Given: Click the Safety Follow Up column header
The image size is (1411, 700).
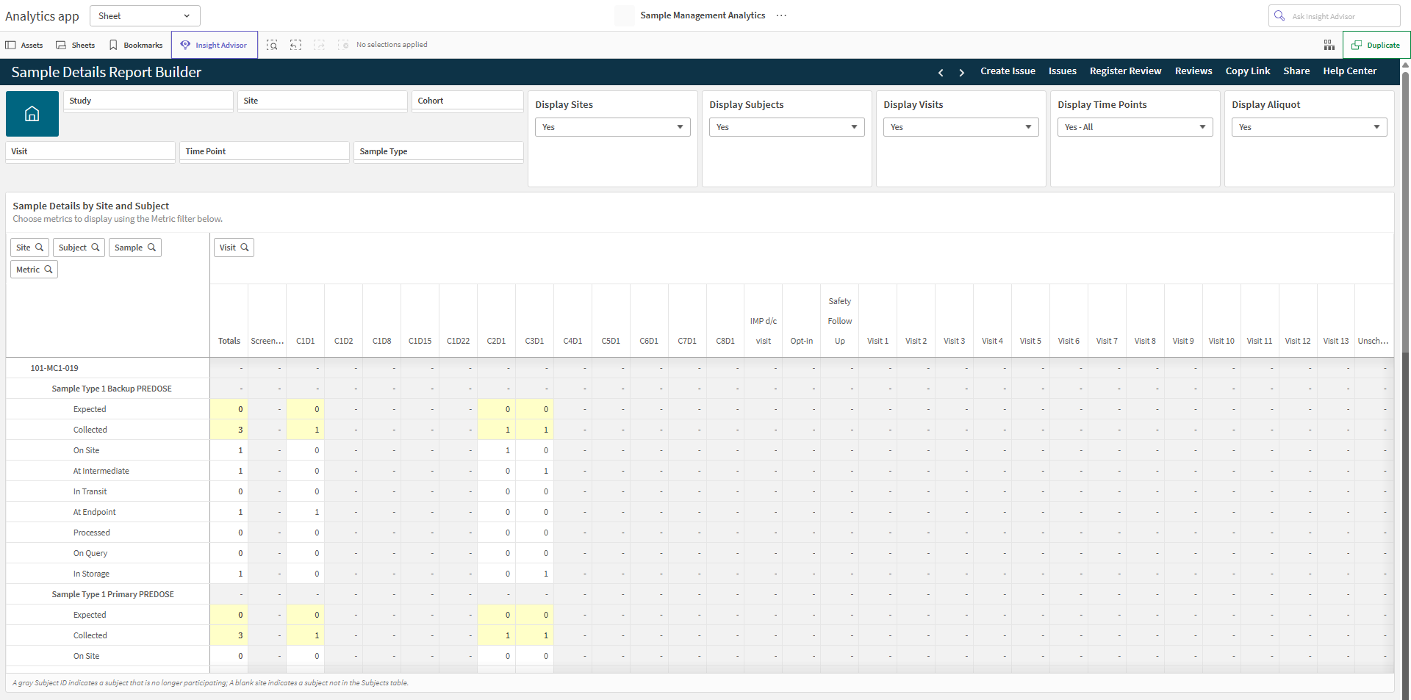Looking at the screenshot, I should (x=840, y=321).
